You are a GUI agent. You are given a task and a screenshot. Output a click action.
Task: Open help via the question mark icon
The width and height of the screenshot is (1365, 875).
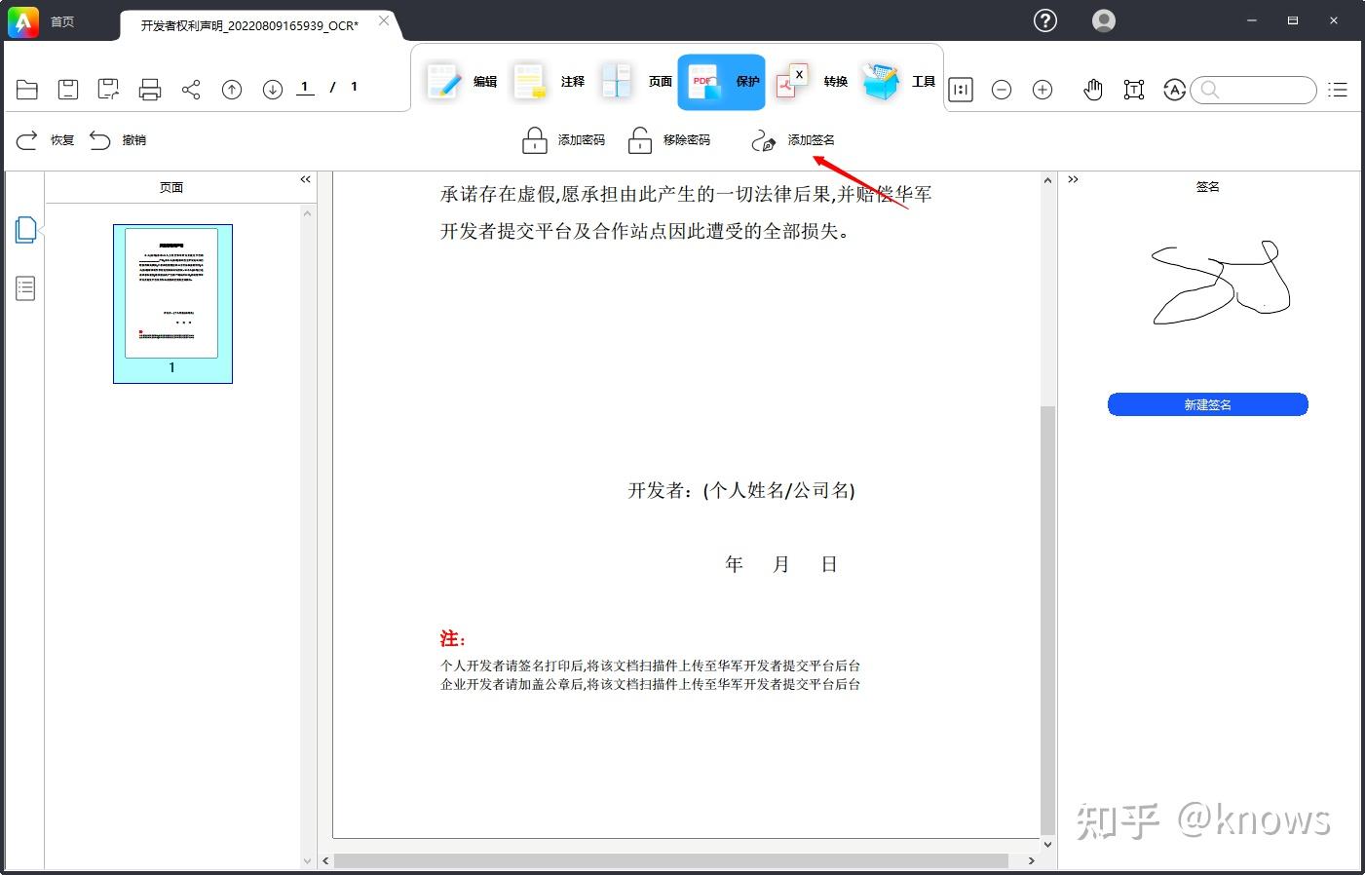(x=1045, y=20)
